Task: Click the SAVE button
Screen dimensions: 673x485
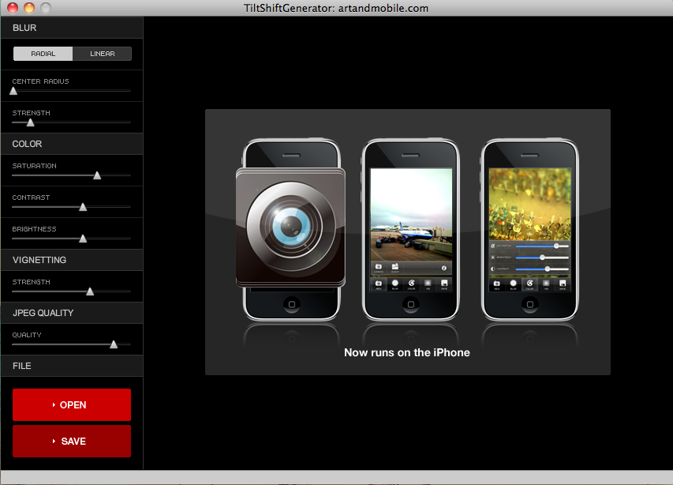Action: click(72, 442)
